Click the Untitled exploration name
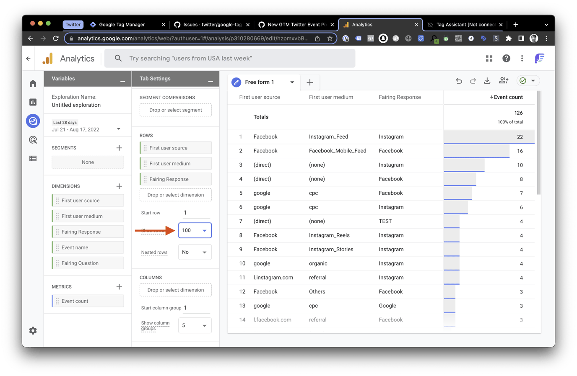The height and width of the screenshot is (376, 577). point(76,105)
